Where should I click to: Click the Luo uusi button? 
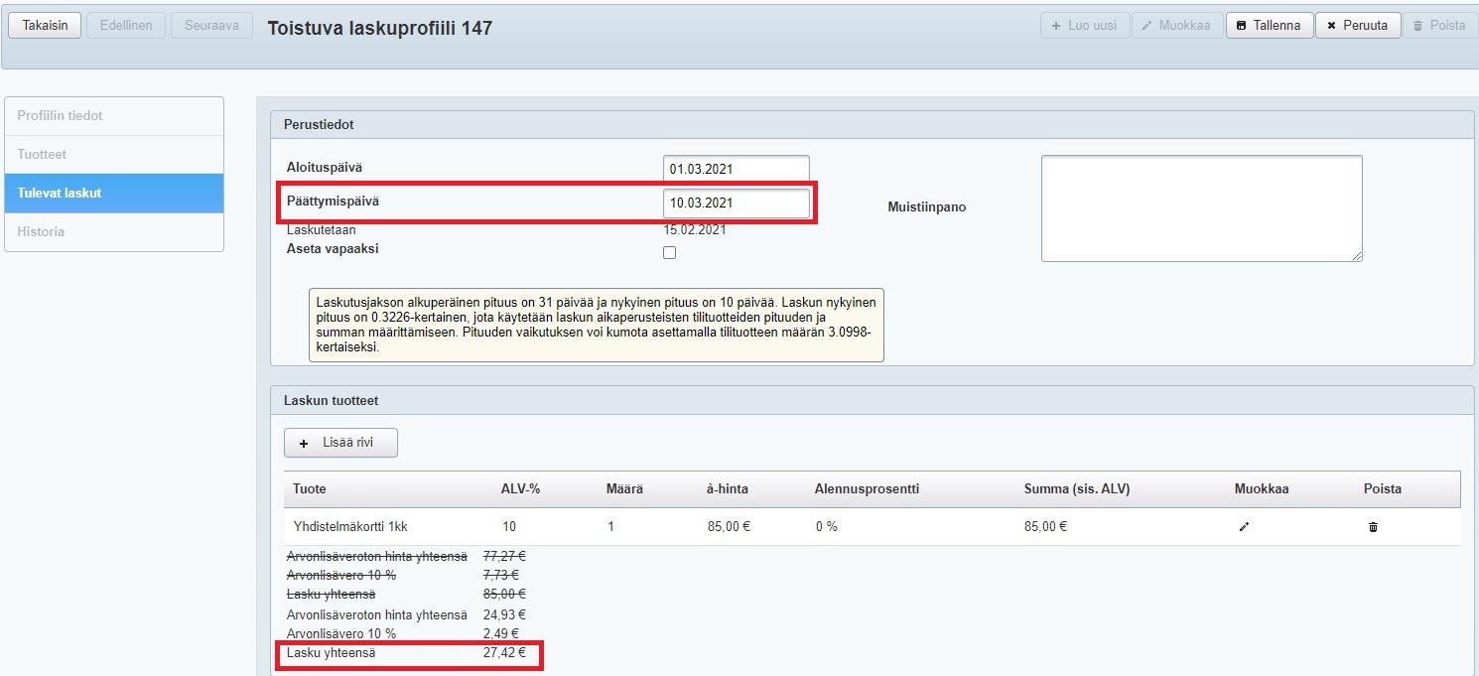click(x=1084, y=26)
